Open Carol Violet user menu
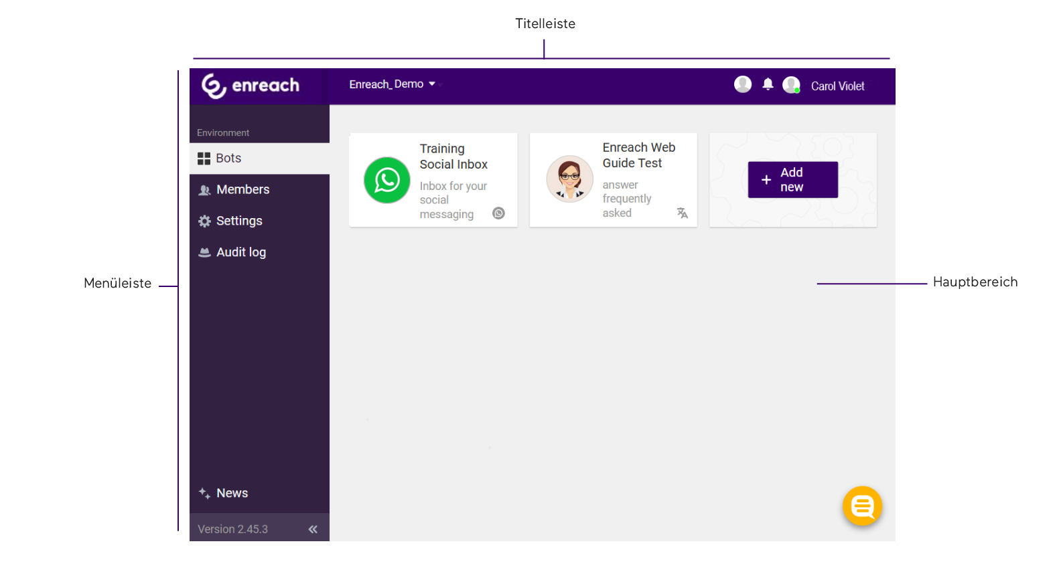Screen dimensions: 1061x572 837,86
